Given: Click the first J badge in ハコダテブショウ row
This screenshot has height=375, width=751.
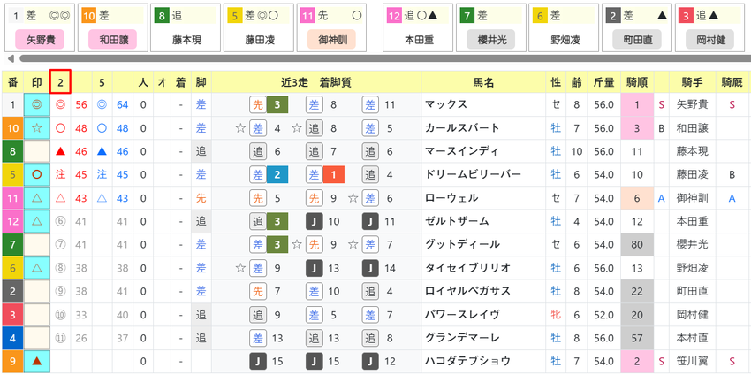Looking at the screenshot, I should (x=258, y=361).
